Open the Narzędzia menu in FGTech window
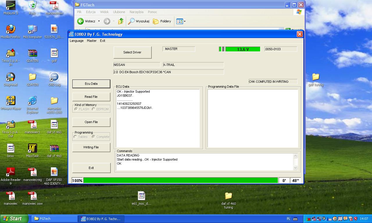The width and height of the screenshot is (372, 223). point(137,12)
